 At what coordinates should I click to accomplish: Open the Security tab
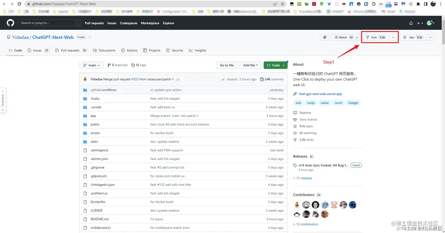(x=175, y=50)
